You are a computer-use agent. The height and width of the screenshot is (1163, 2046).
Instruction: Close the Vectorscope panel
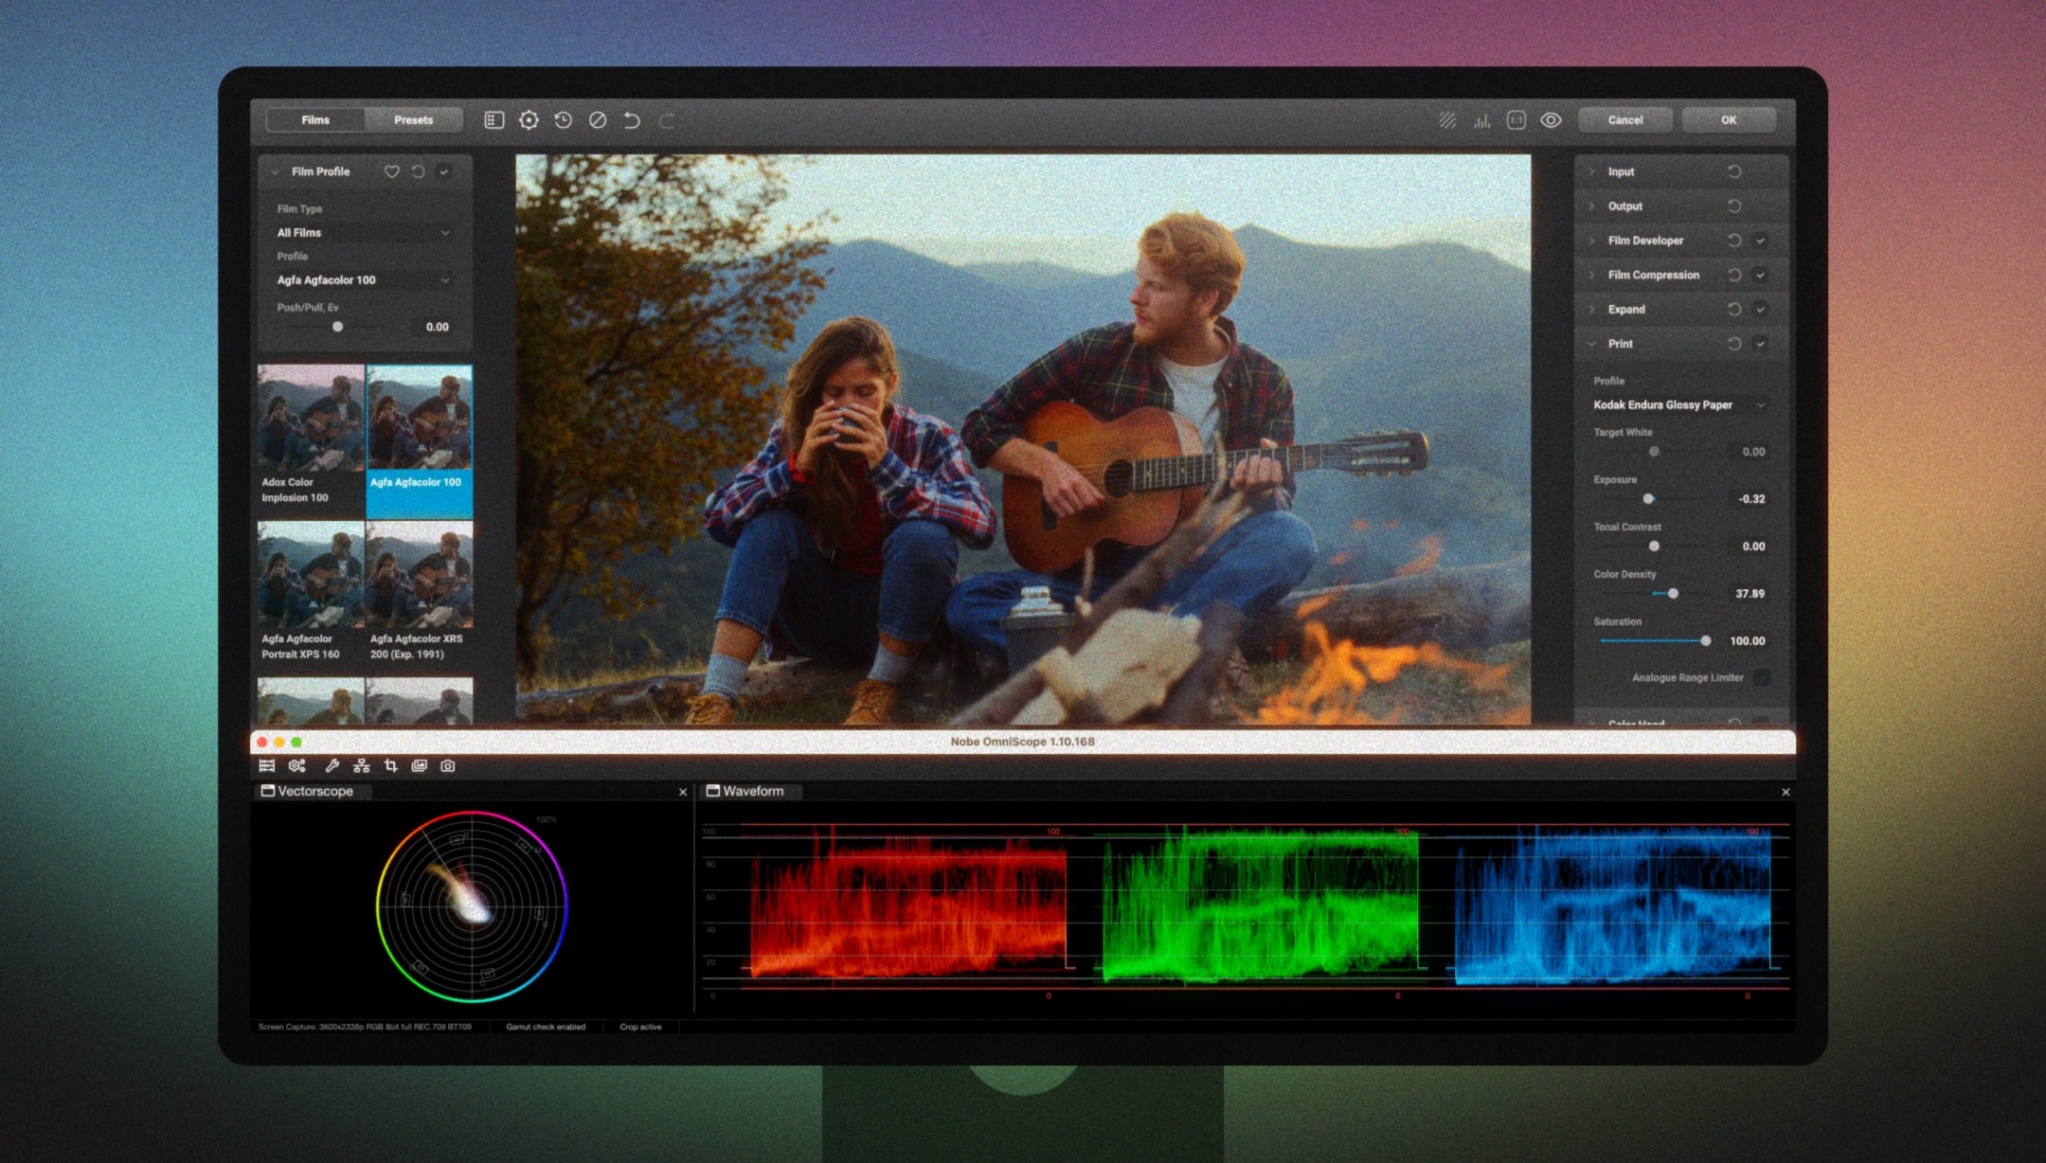click(683, 792)
